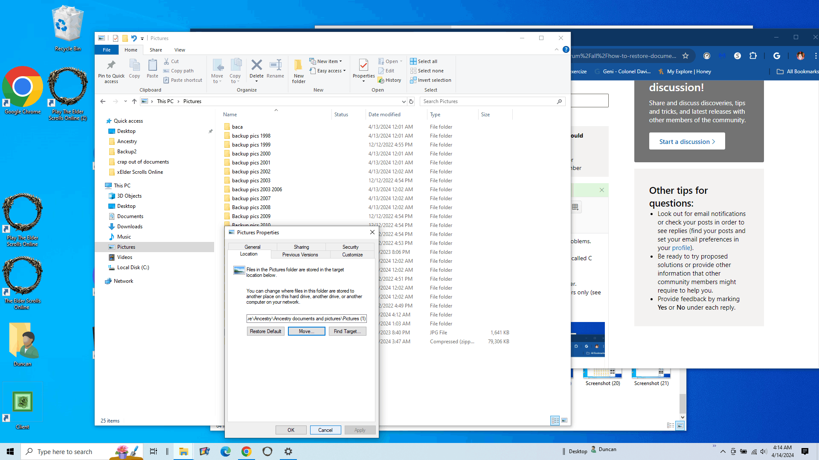
Task: Click Start a discussion link
Action: 687,141
